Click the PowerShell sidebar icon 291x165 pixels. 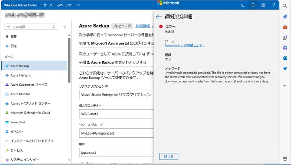[7, 122]
